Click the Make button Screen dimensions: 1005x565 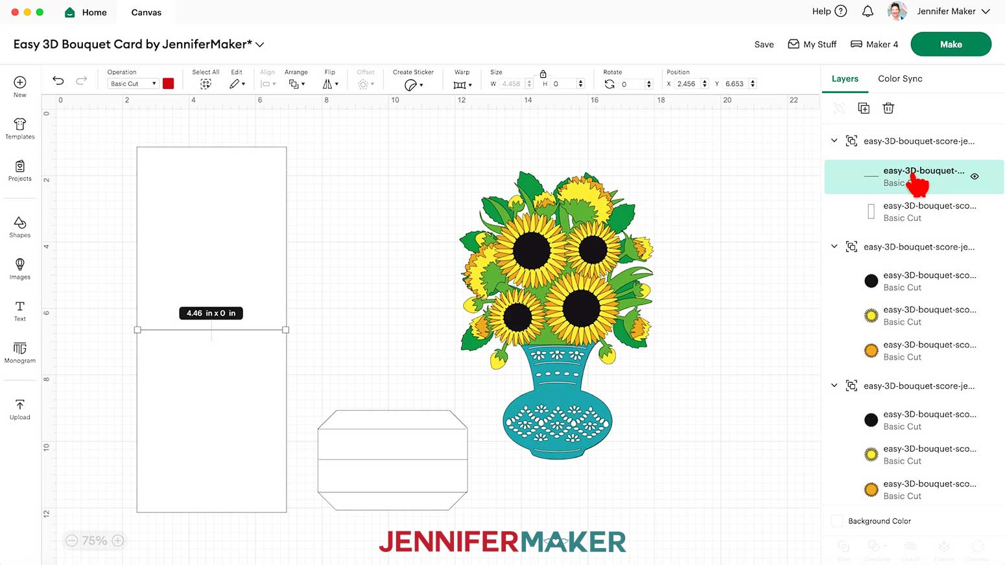[951, 44]
